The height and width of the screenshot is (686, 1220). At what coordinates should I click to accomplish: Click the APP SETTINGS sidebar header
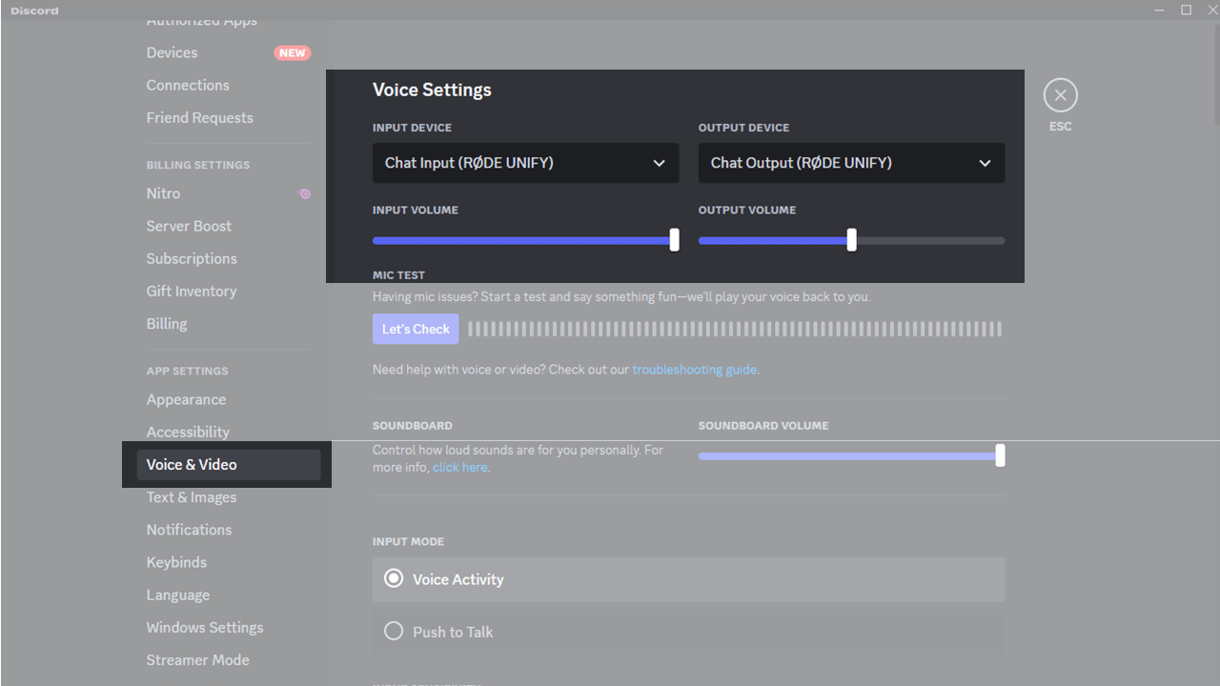tap(187, 371)
